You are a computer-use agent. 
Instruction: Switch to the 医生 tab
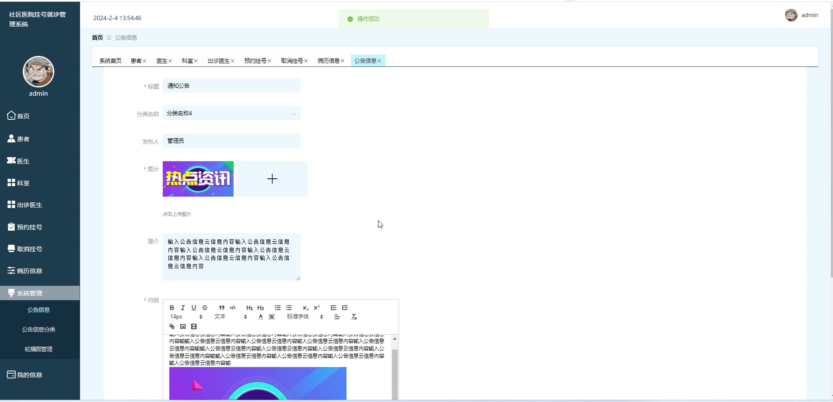(x=162, y=61)
